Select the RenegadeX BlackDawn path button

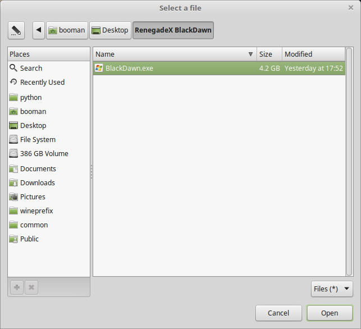pos(173,30)
